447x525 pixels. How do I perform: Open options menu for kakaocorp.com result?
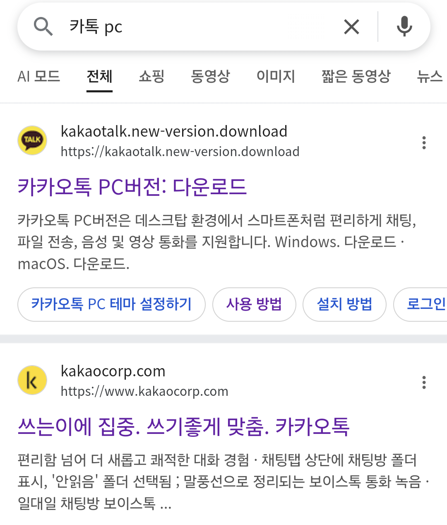pos(424,382)
